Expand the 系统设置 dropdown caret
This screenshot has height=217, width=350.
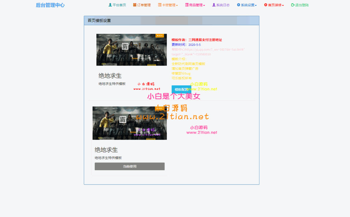click(256, 5)
